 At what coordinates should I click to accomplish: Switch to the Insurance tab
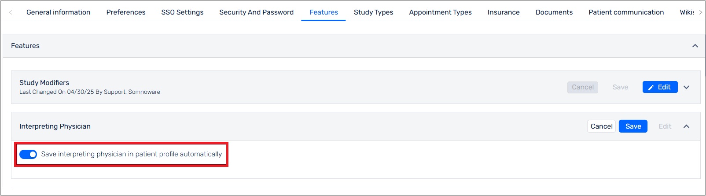(x=504, y=12)
